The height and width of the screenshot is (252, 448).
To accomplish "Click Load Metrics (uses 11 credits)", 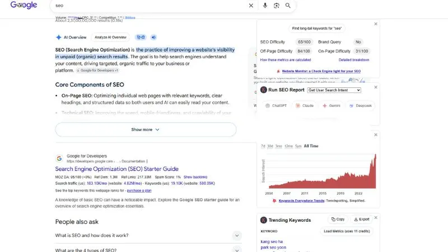I will pyautogui.click(x=347, y=231).
